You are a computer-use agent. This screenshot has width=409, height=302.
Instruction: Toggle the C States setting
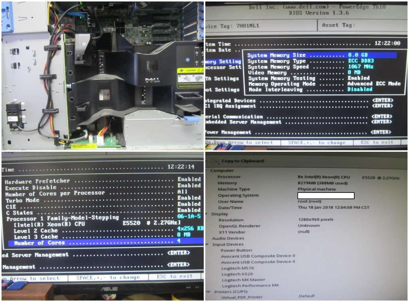click(103, 212)
